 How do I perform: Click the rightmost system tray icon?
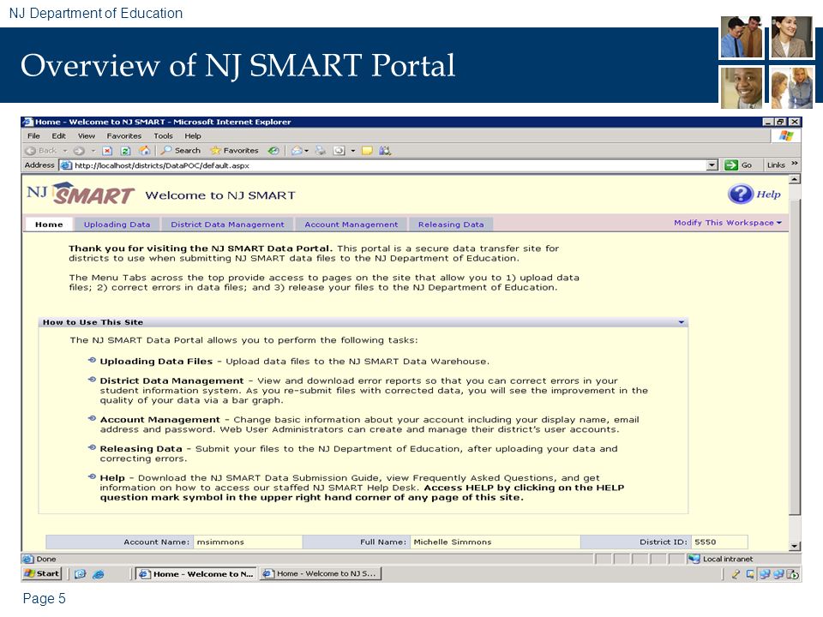point(792,574)
